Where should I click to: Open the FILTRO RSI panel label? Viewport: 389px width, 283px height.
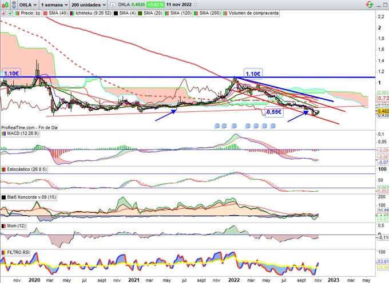pos(18,253)
